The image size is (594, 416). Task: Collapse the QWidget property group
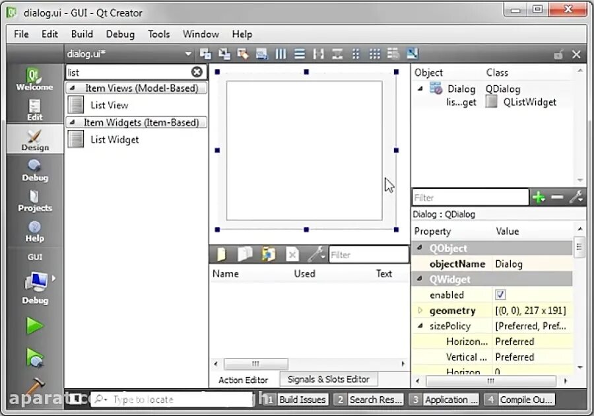tap(420, 279)
